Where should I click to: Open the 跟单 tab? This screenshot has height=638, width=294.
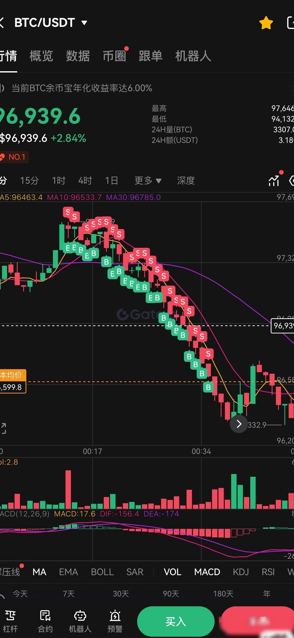click(x=151, y=56)
